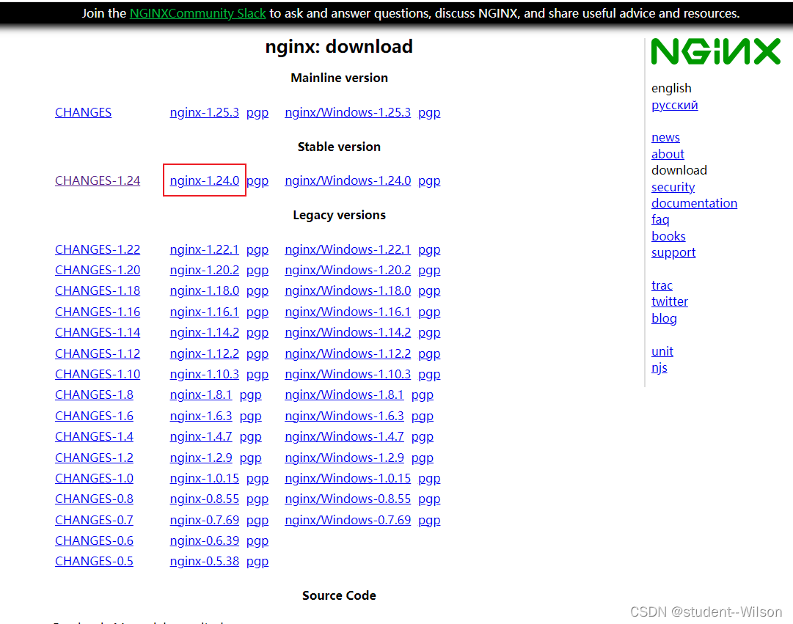This screenshot has height=624, width=793.
Task: Visit the security advisories page
Action: click(673, 187)
